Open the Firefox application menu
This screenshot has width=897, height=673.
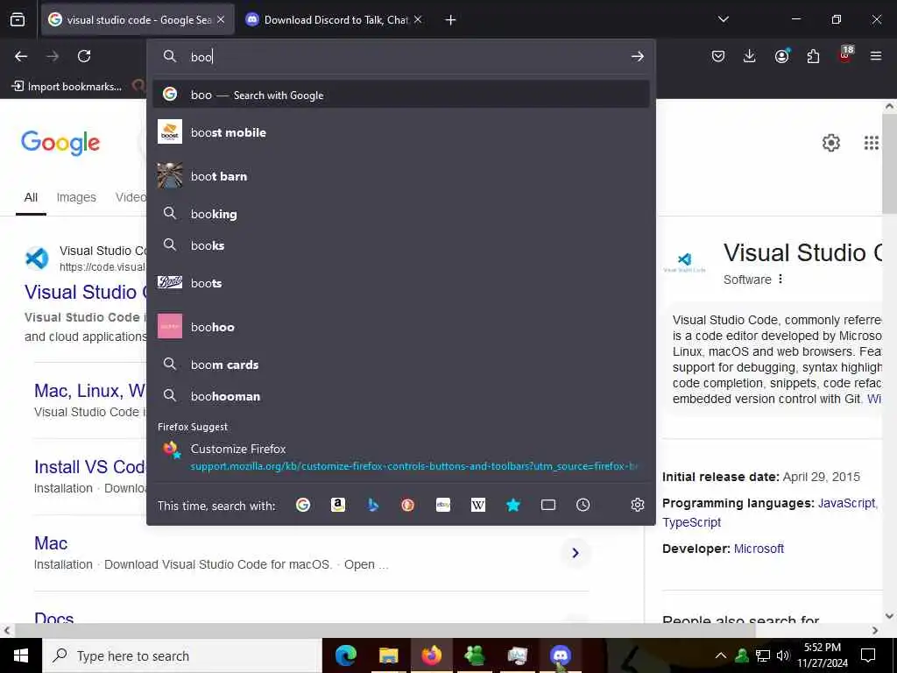(876, 56)
